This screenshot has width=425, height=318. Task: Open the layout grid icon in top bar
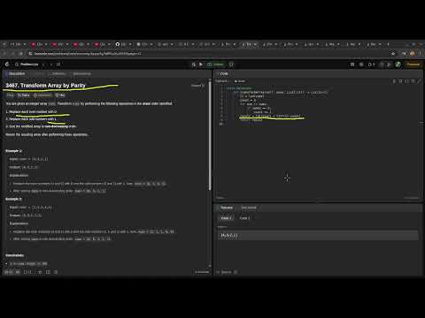pyautogui.click(x=352, y=64)
